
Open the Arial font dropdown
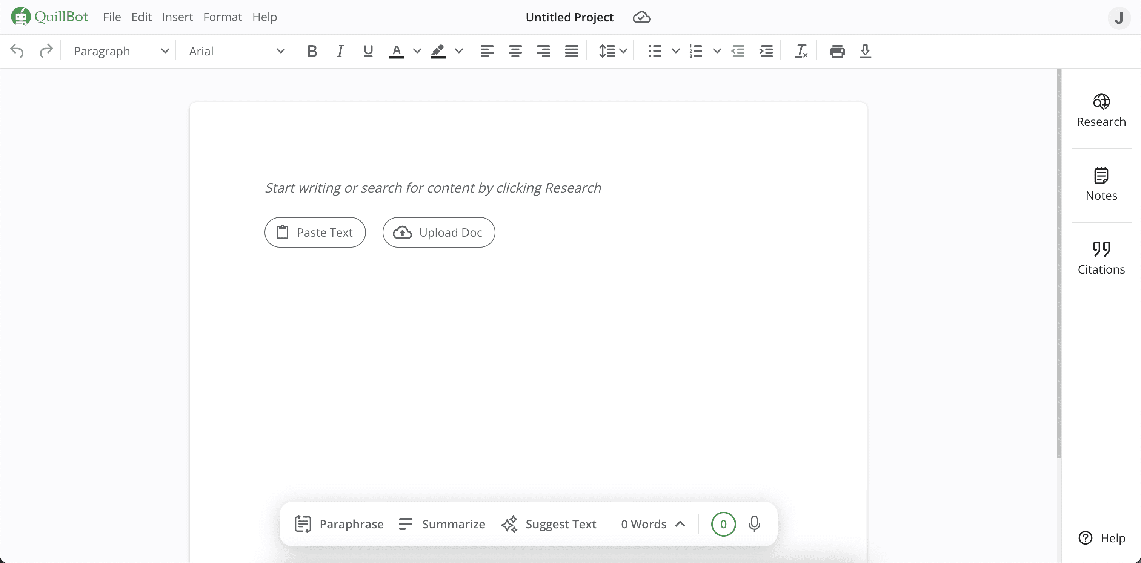click(236, 51)
